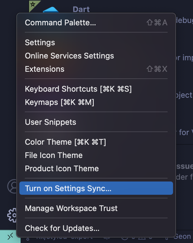
Task: Click the Dart extension logo
Action: point(51,10)
